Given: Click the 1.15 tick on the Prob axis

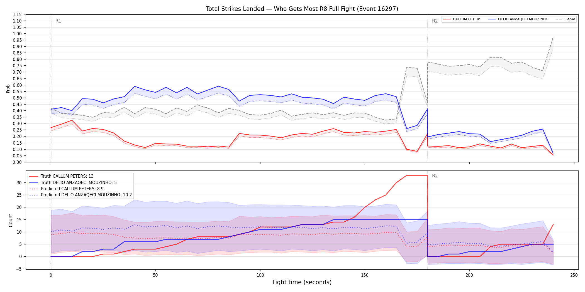Looking at the screenshot, I should [x=17, y=14].
